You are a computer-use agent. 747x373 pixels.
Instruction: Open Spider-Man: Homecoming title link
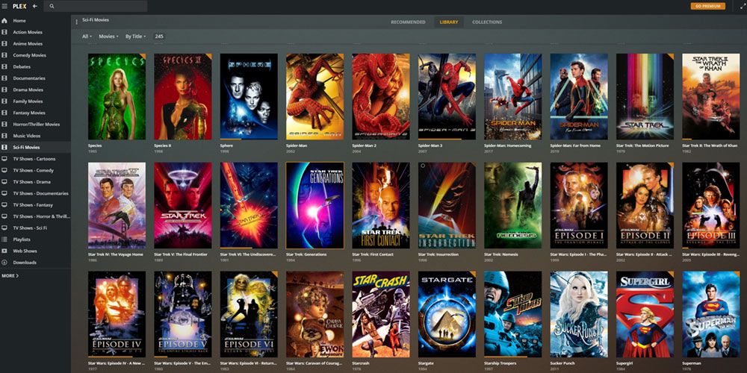pyautogui.click(x=506, y=145)
